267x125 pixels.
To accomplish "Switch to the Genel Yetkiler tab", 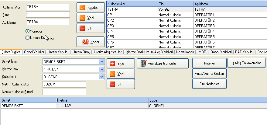I will (34, 52).
